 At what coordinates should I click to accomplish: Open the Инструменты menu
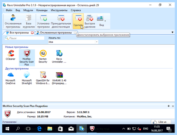pos(59,10)
